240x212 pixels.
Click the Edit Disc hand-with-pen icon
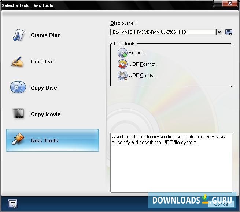(x=17, y=61)
